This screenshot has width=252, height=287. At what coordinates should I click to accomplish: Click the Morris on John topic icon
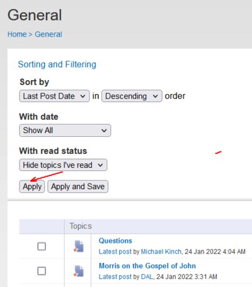click(x=79, y=271)
